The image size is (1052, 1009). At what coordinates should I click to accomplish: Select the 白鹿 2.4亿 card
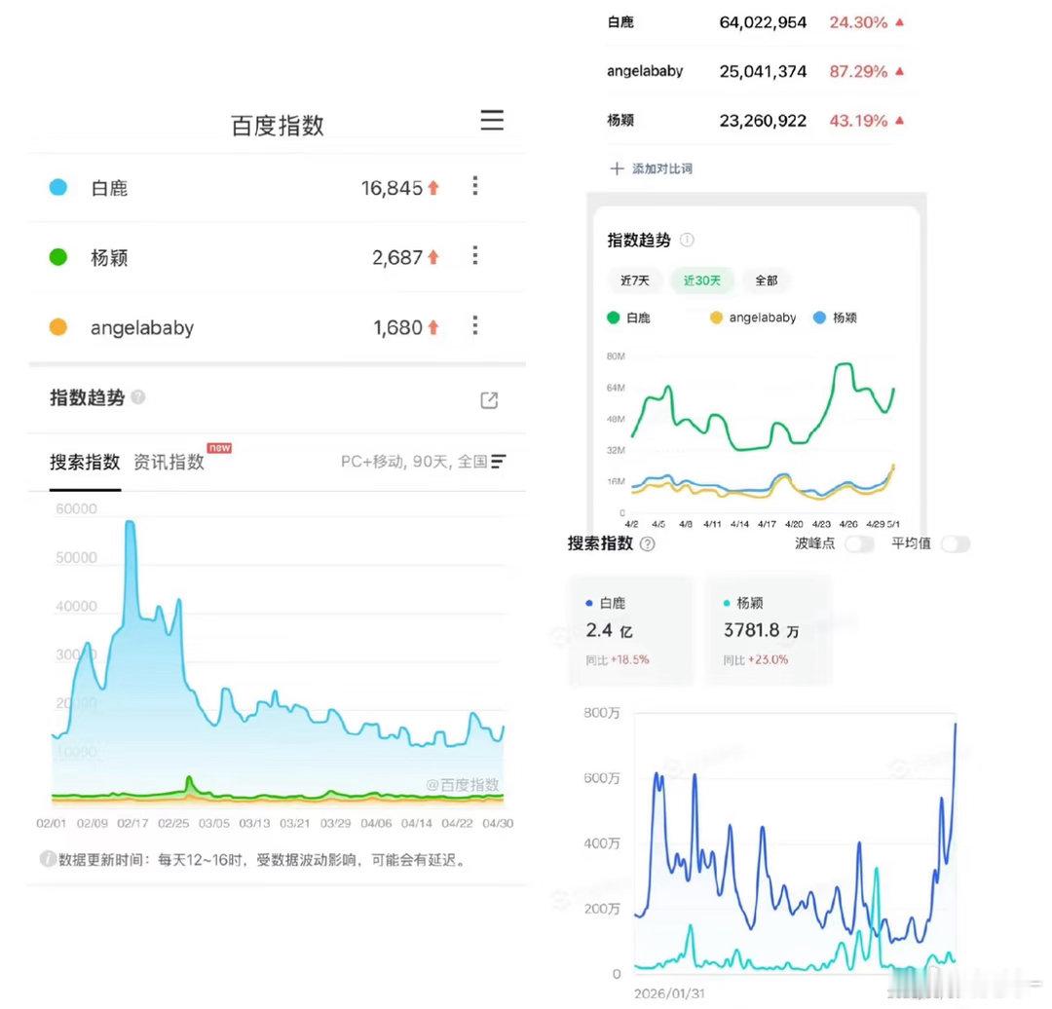[631, 630]
